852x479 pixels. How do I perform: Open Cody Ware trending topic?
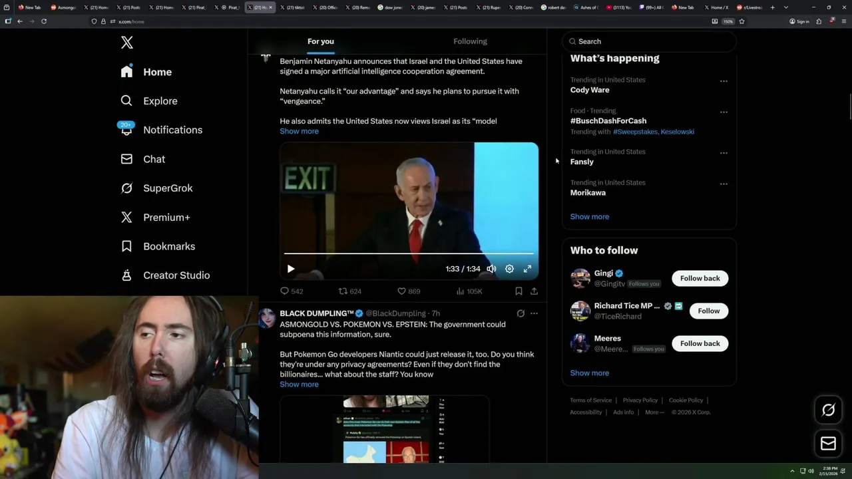pyautogui.click(x=590, y=90)
